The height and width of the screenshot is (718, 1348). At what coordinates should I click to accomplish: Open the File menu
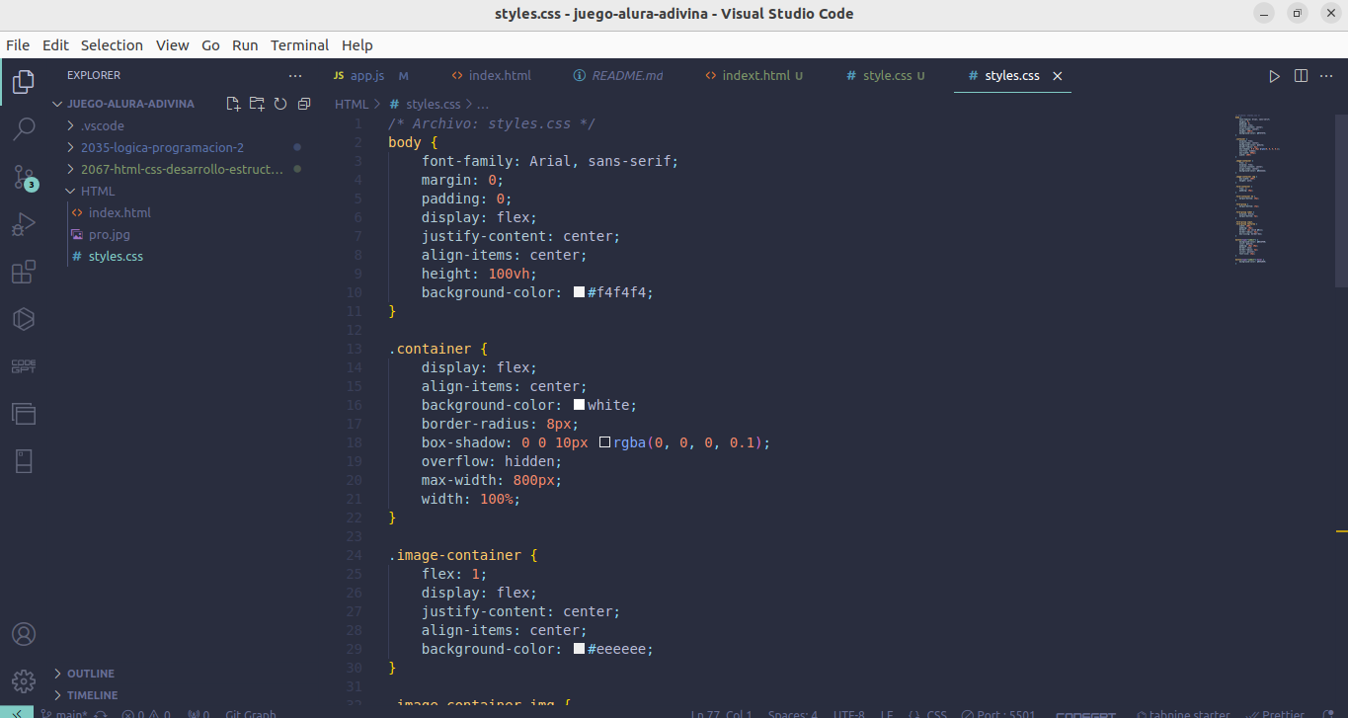18,45
